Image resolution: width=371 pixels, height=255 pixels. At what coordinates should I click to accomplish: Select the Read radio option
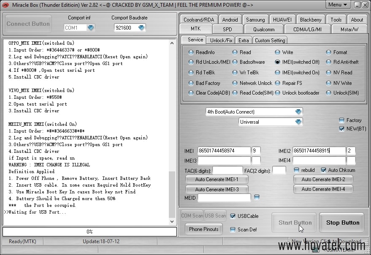point(235,52)
